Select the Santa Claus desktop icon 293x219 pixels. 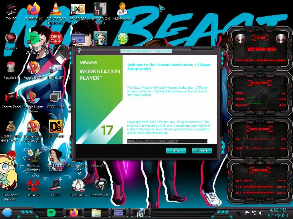point(100,38)
